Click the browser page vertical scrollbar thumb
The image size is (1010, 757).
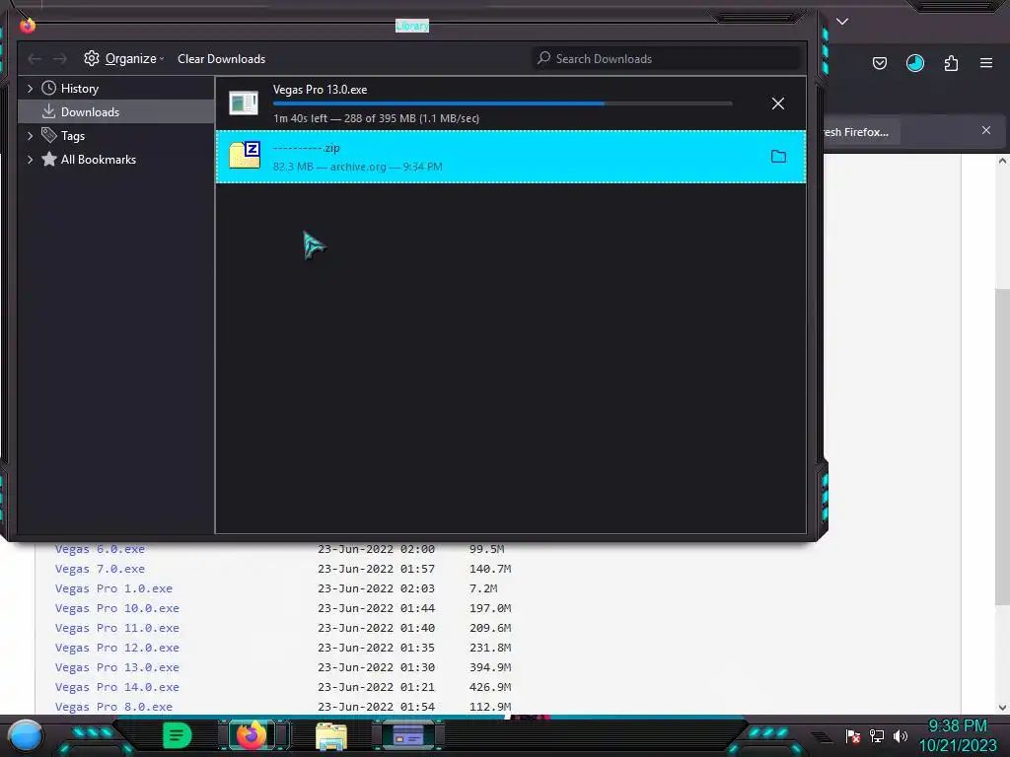(x=1002, y=446)
